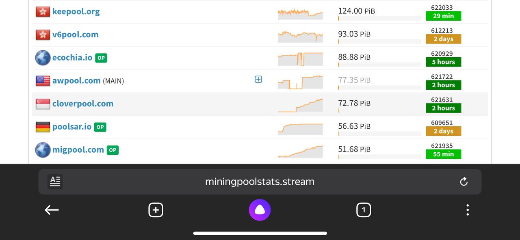This screenshot has width=520, height=240.
Task: Click the 29 min green block badge
Action: [443, 16]
